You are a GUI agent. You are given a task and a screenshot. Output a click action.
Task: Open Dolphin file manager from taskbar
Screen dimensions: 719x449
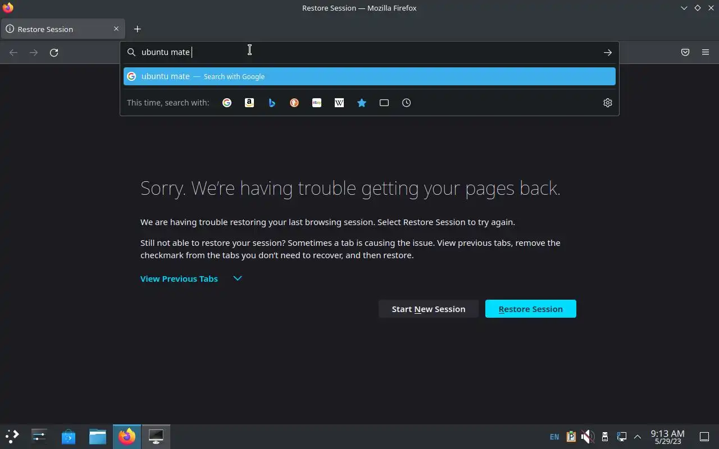pyautogui.click(x=98, y=436)
